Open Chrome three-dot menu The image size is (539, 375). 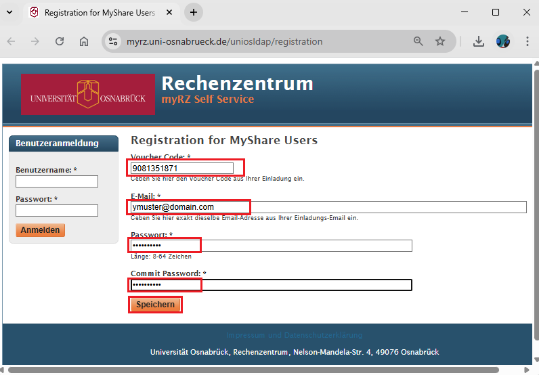[527, 41]
